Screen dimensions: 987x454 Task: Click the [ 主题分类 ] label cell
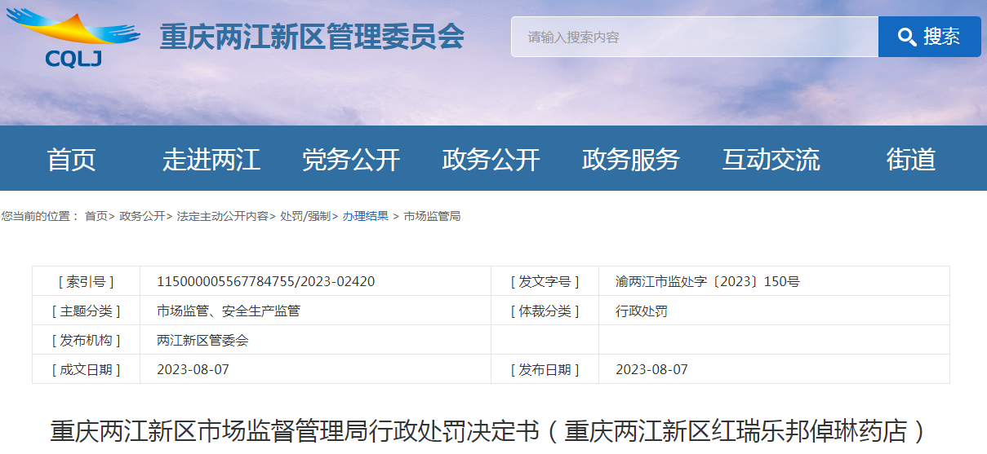pyautogui.click(x=86, y=311)
